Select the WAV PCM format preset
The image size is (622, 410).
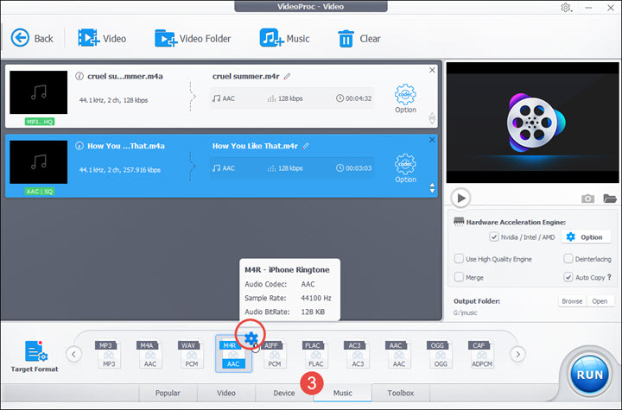click(x=191, y=354)
